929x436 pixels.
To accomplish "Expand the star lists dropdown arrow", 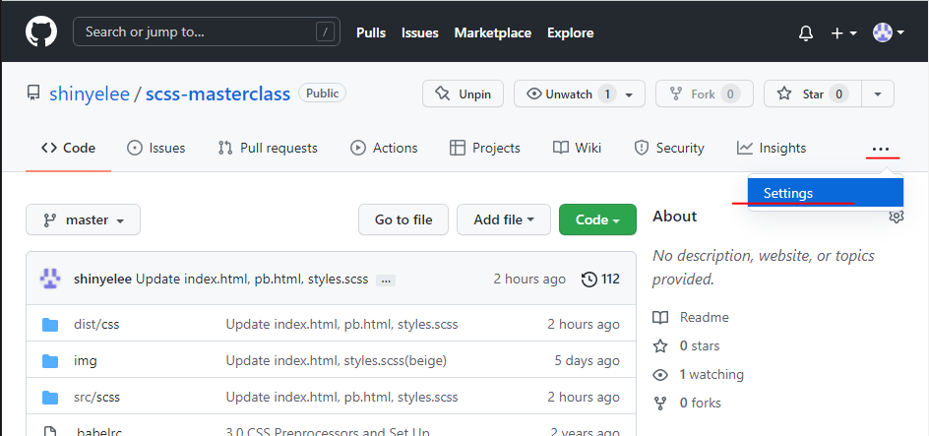I will coord(878,93).
